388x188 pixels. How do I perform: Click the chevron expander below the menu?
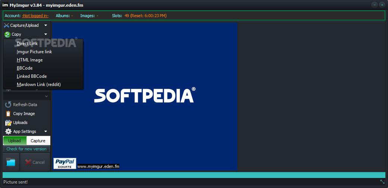[46, 96]
